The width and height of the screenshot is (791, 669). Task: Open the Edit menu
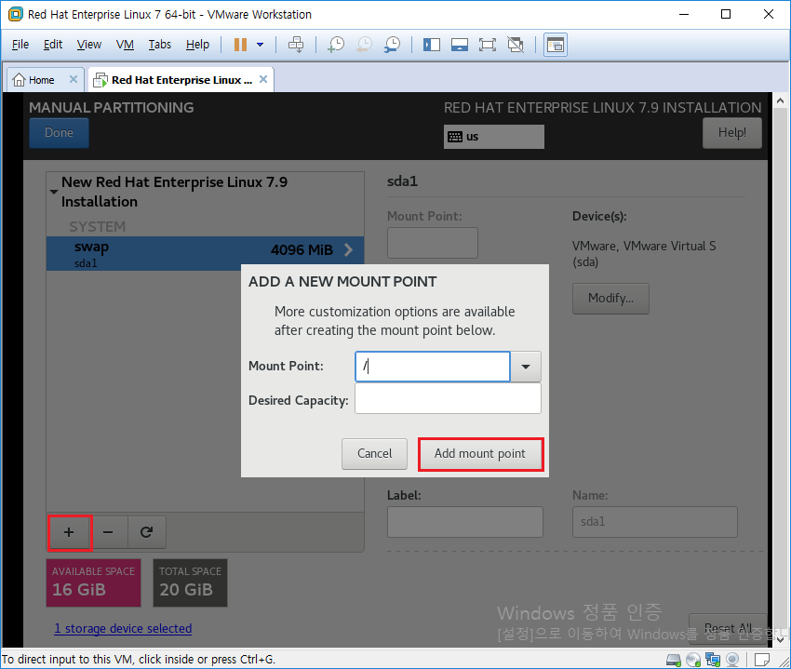click(x=53, y=45)
